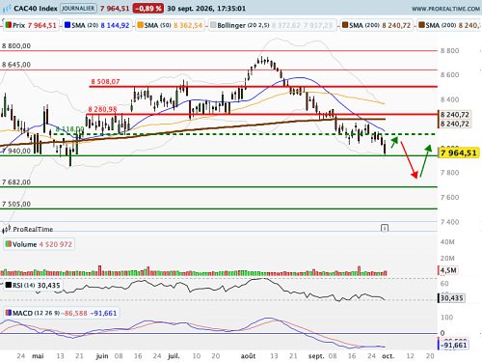This screenshot has height=362, width=482.
Task: Click the chart icon beside CAC40 Index
Action: point(7,9)
